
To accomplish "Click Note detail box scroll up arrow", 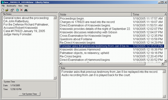I will click(x=164, y=71).
